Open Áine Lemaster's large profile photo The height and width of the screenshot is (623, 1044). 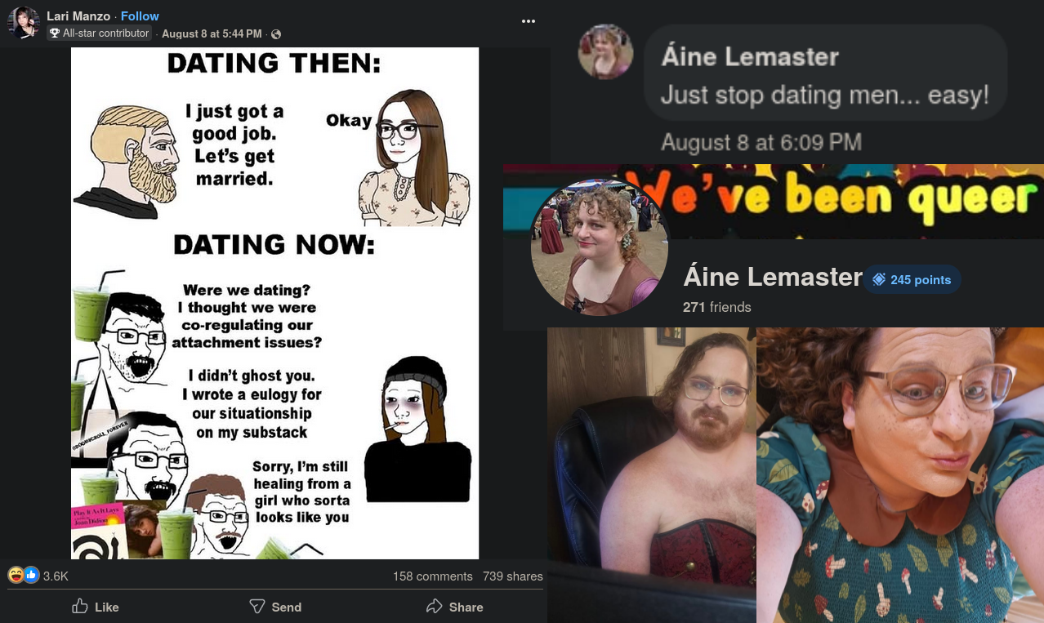point(600,247)
